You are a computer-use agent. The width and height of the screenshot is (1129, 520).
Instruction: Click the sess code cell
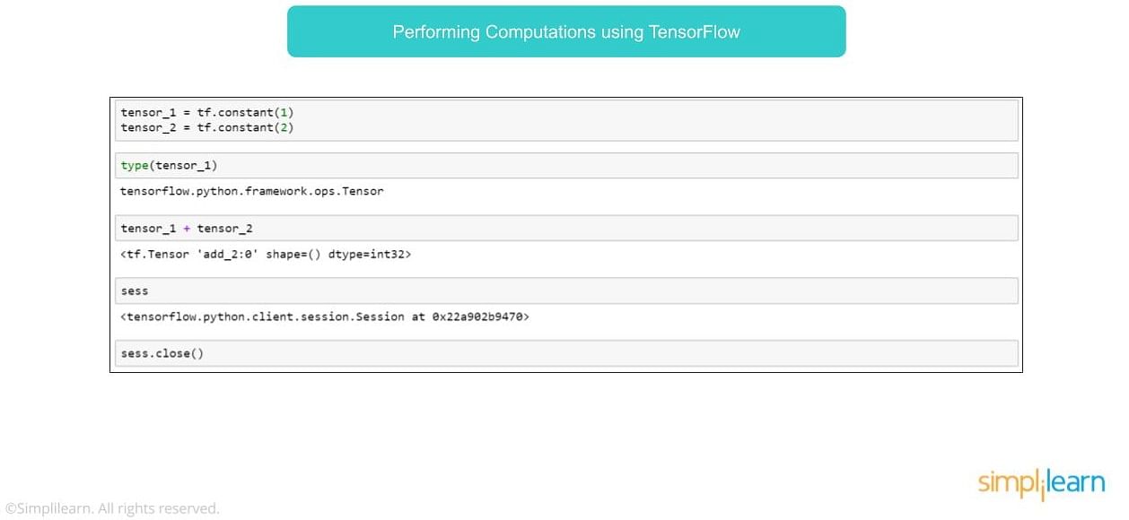click(569, 291)
